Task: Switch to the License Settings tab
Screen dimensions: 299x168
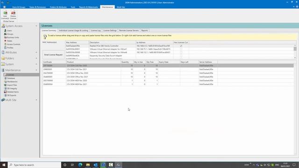Action: (110, 30)
